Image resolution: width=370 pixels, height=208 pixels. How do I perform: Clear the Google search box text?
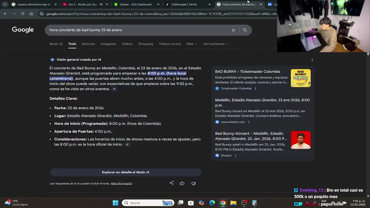[x=233, y=30]
